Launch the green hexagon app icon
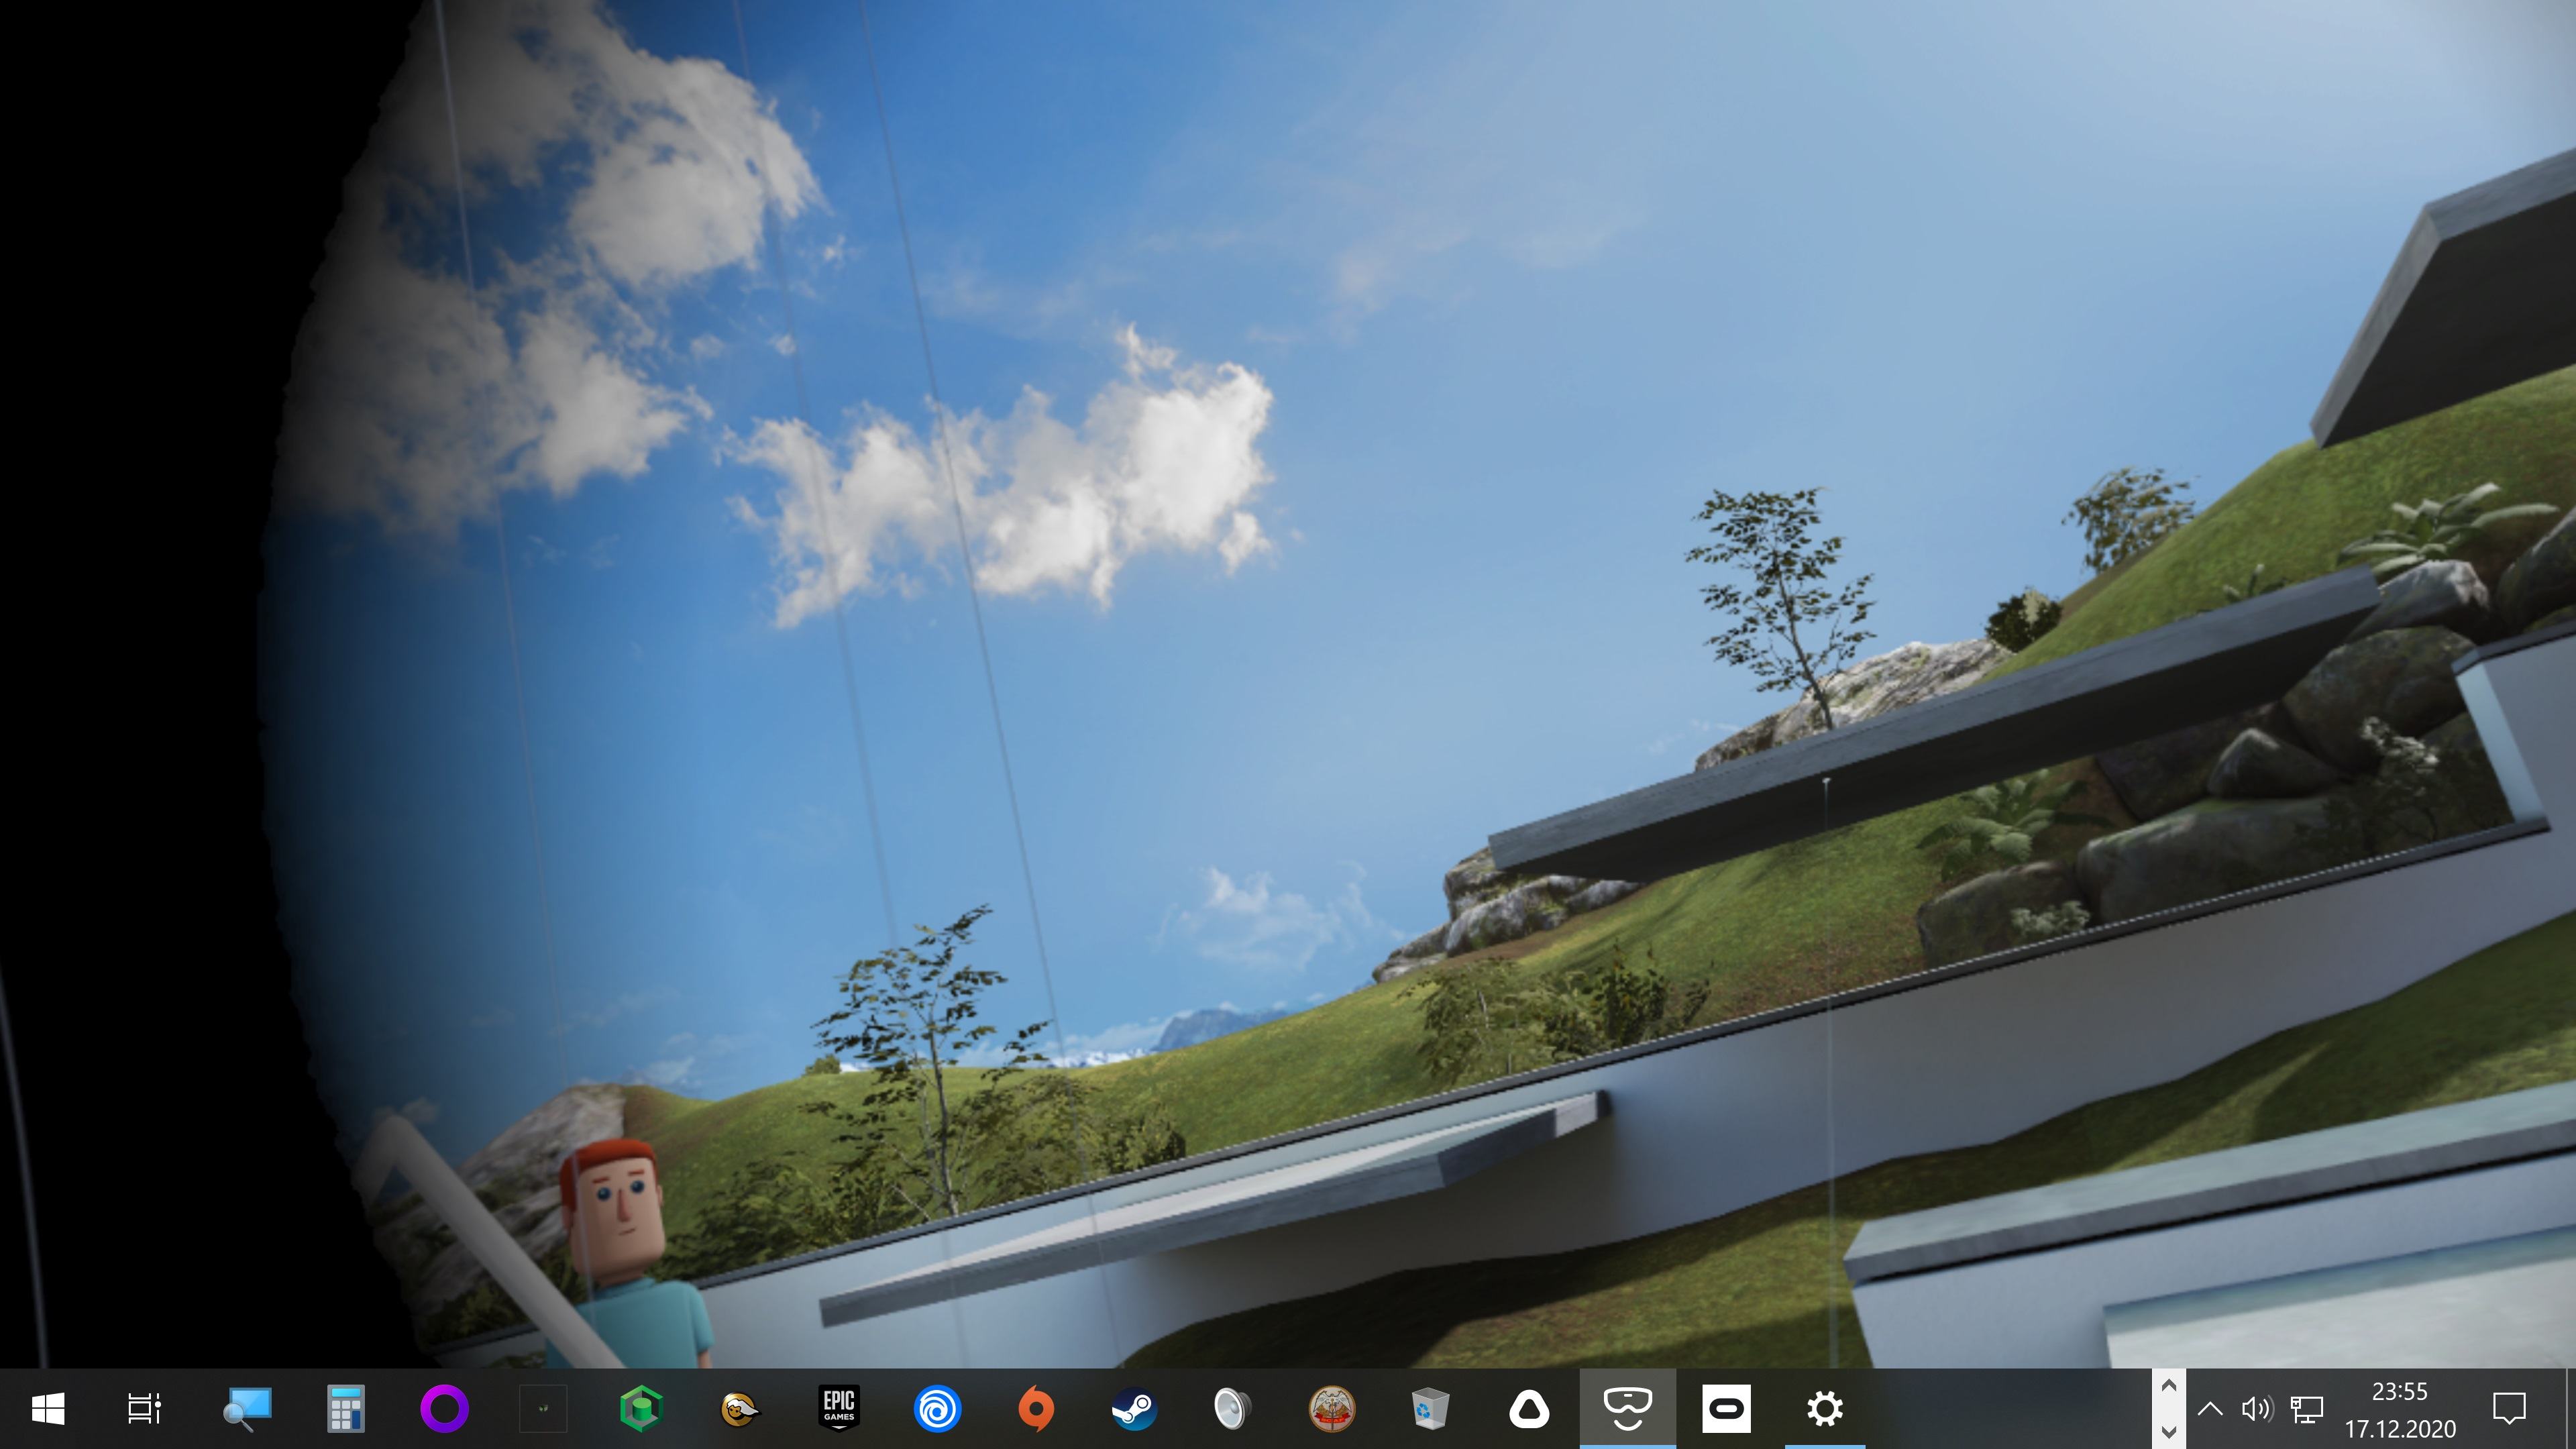This screenshot has height=1449, width=2576. point(641,1409)
